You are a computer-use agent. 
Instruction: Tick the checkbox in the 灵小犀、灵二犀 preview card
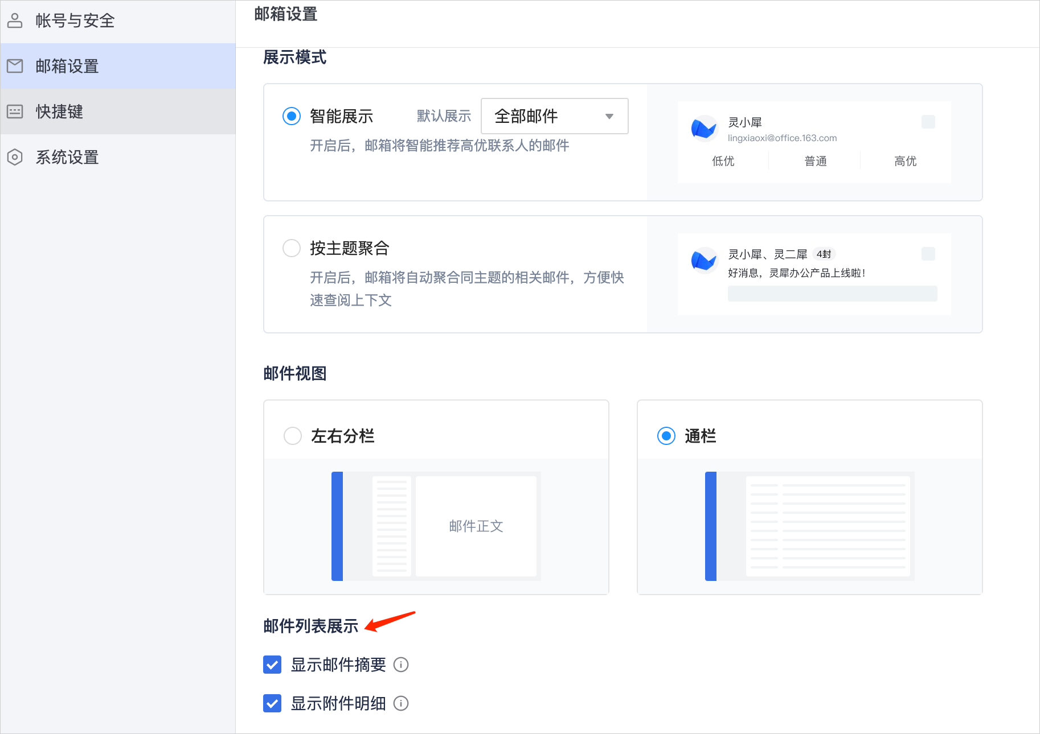[928, 254]
